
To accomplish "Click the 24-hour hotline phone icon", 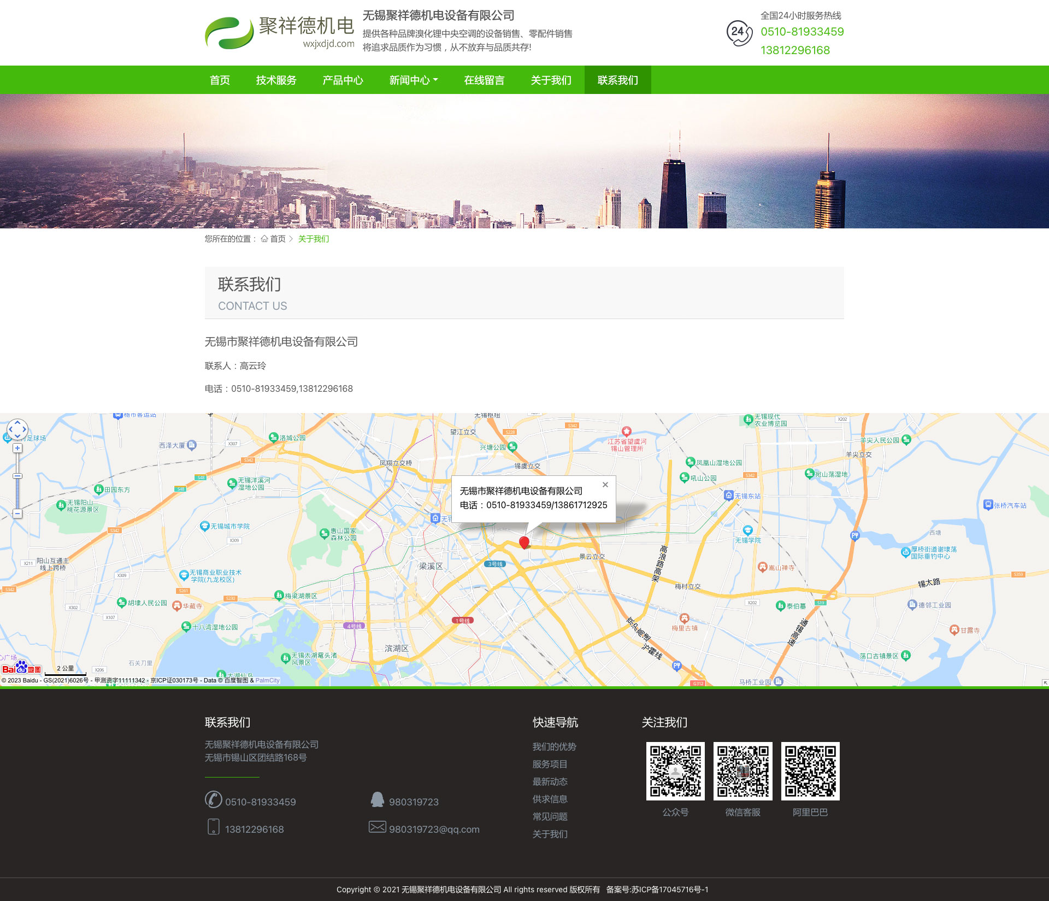I will [x=739, y=32].
